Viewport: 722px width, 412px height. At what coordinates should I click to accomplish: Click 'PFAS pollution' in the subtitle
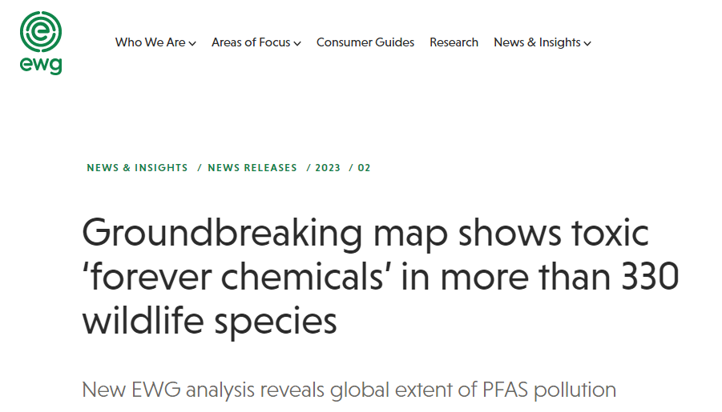pos(549,390)
